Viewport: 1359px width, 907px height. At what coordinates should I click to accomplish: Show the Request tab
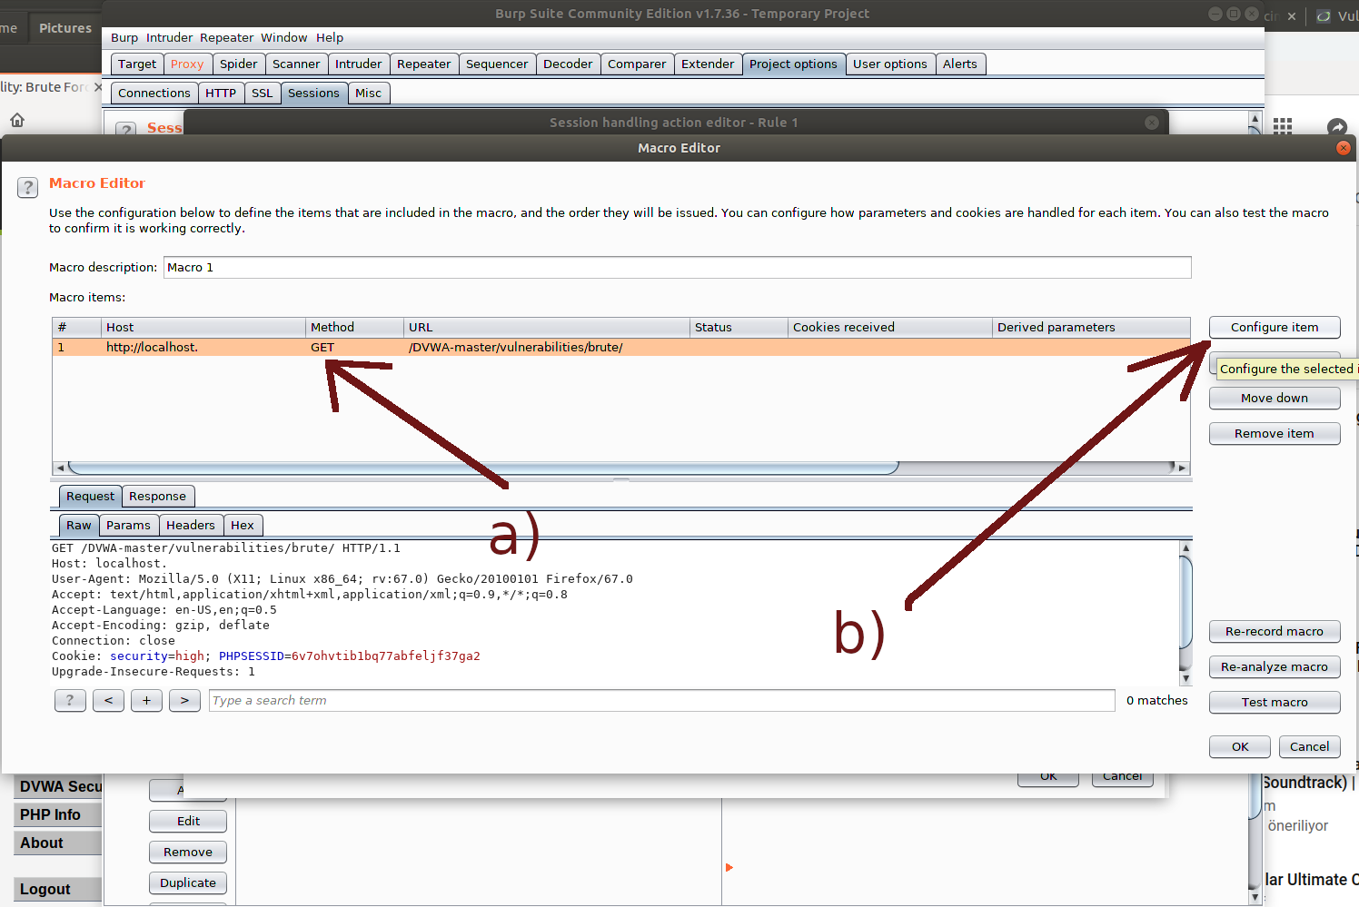pos(90,496)
